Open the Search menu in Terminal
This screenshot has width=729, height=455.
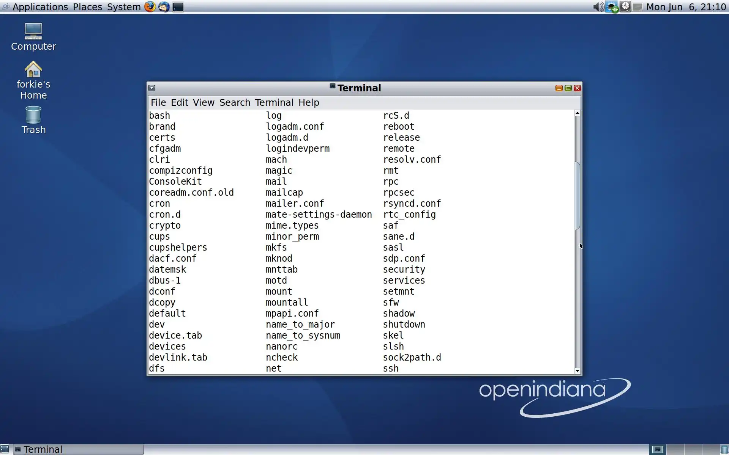point(235,102)
